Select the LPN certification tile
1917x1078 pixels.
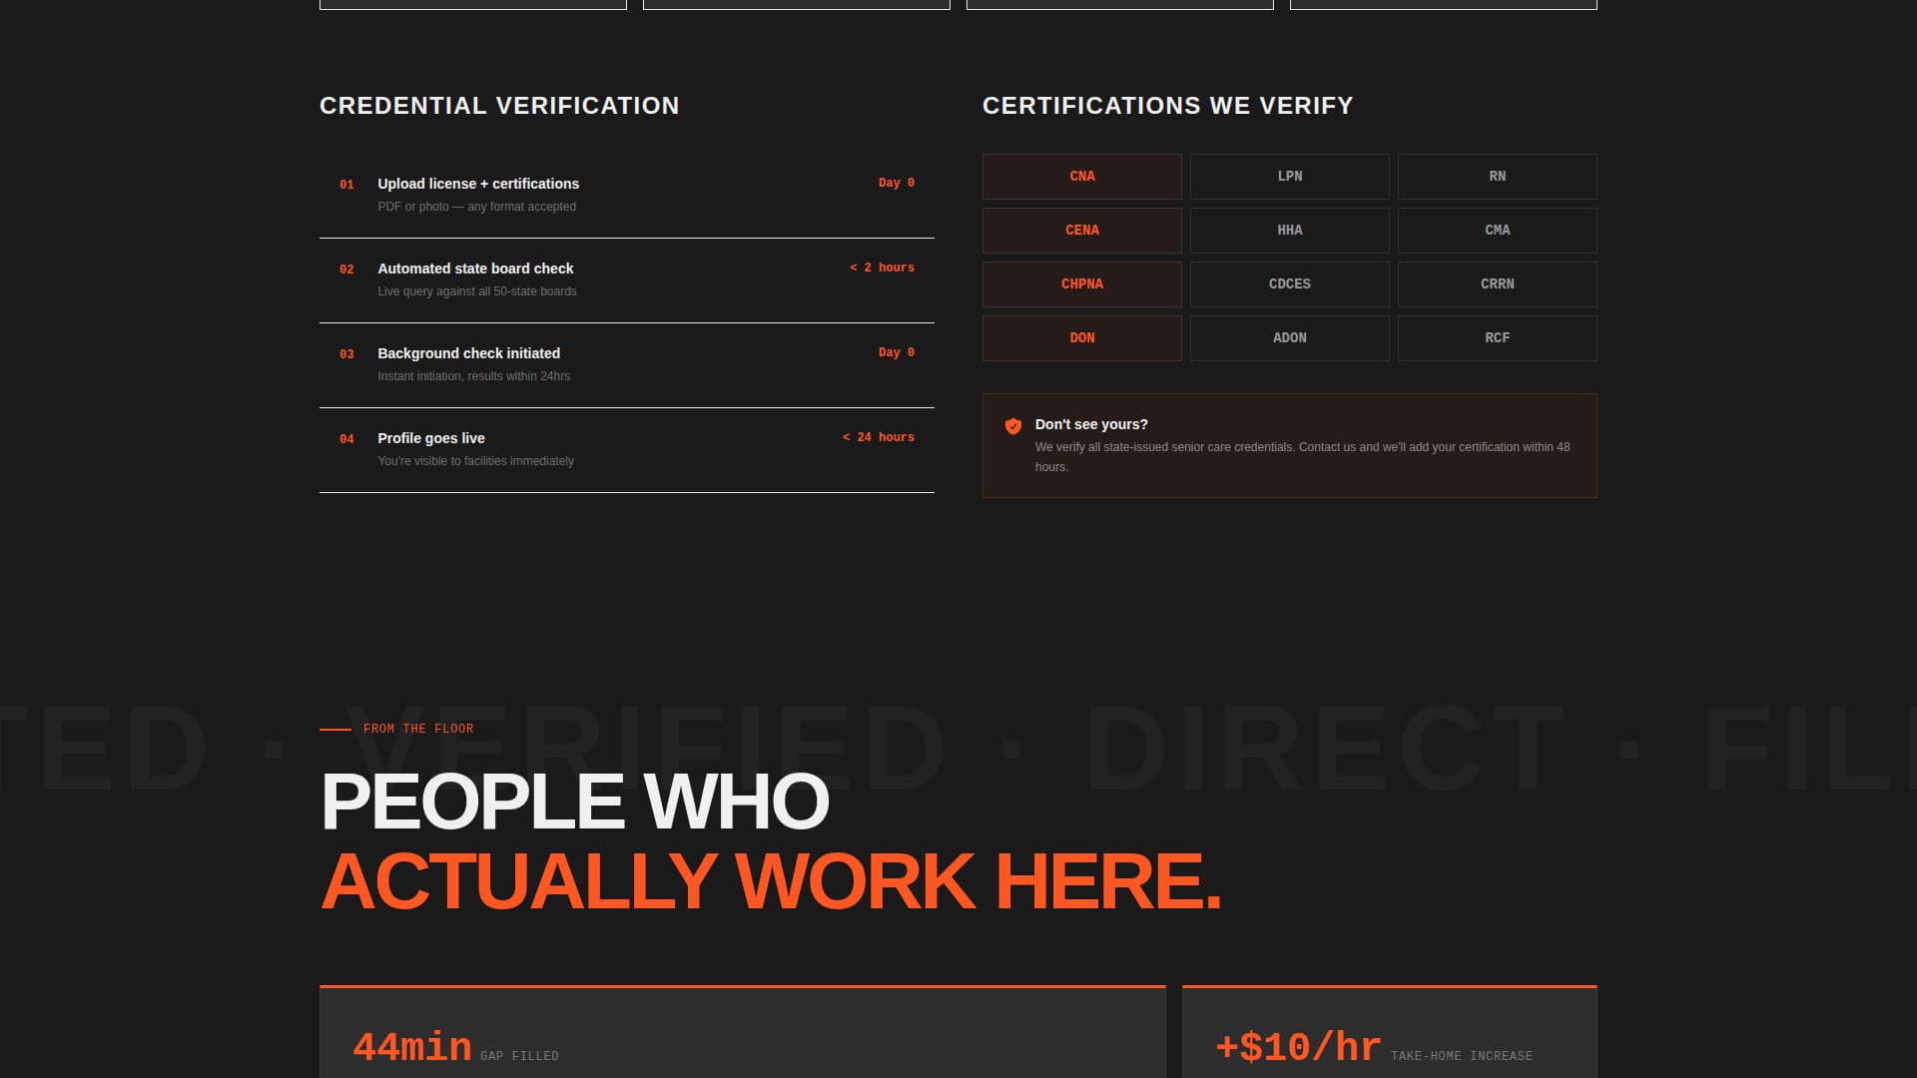[1290, 177]
